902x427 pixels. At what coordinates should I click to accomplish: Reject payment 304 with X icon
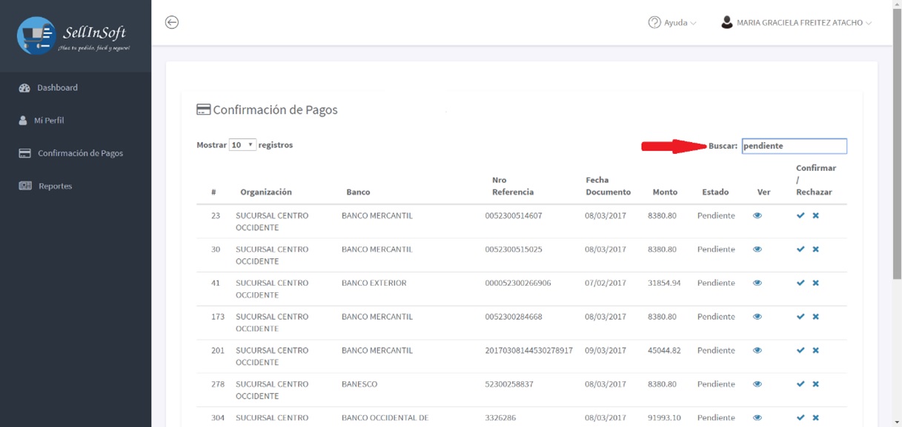click(x=815, y=417)
